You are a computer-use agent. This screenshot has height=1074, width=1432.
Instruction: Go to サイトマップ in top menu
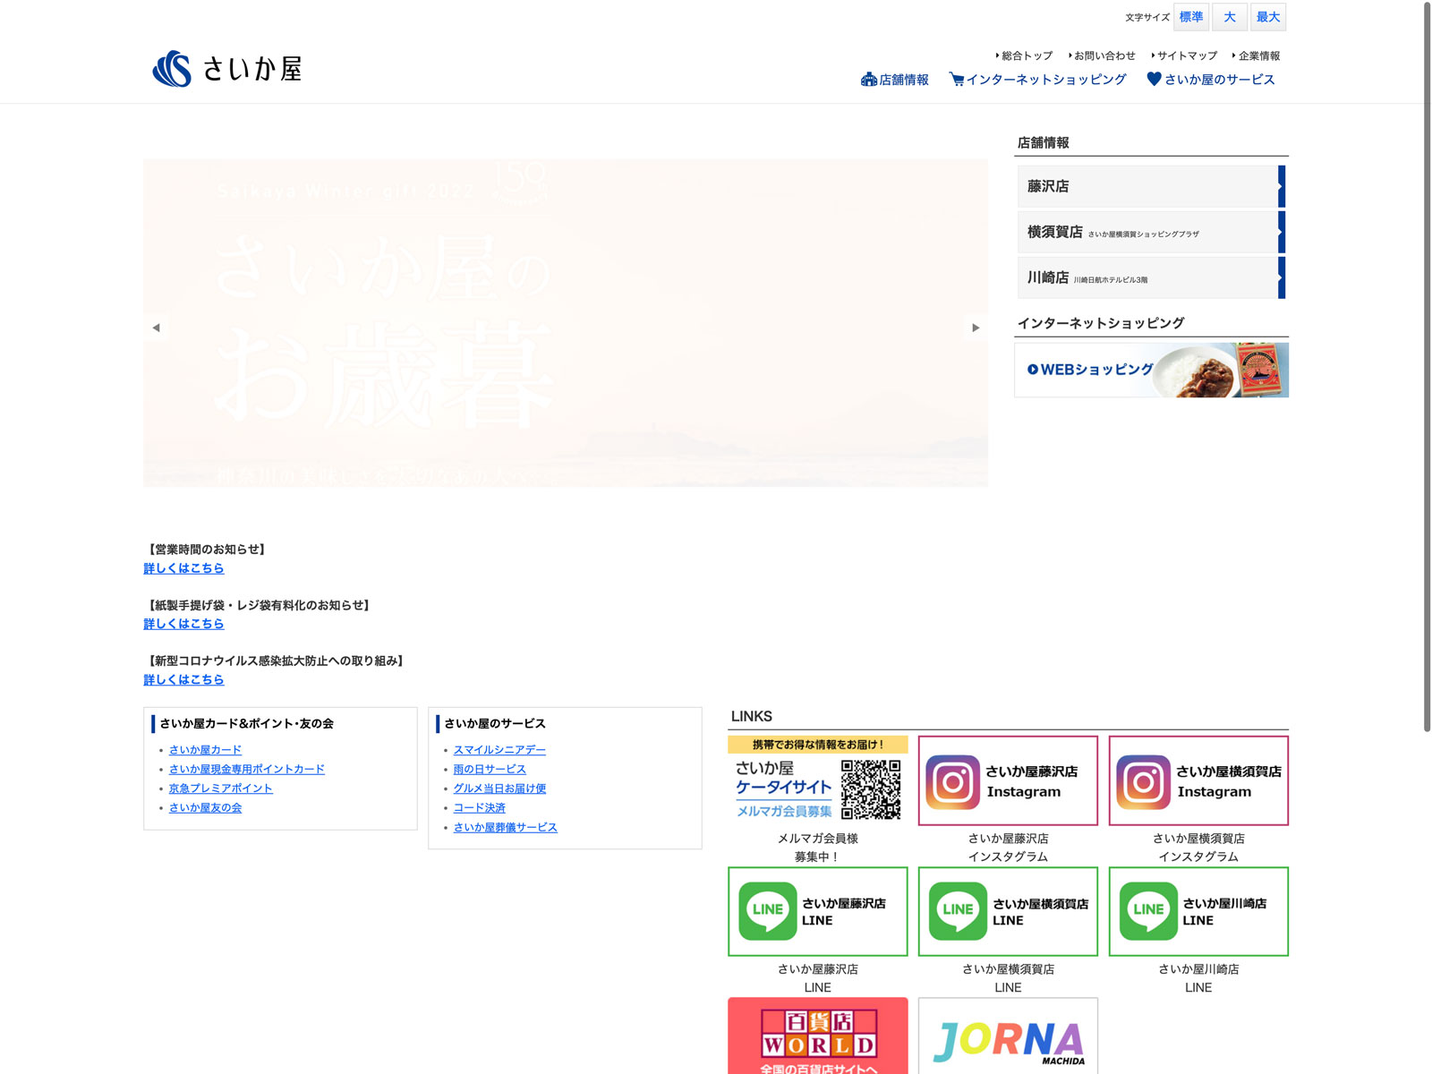click(1187, 55)
